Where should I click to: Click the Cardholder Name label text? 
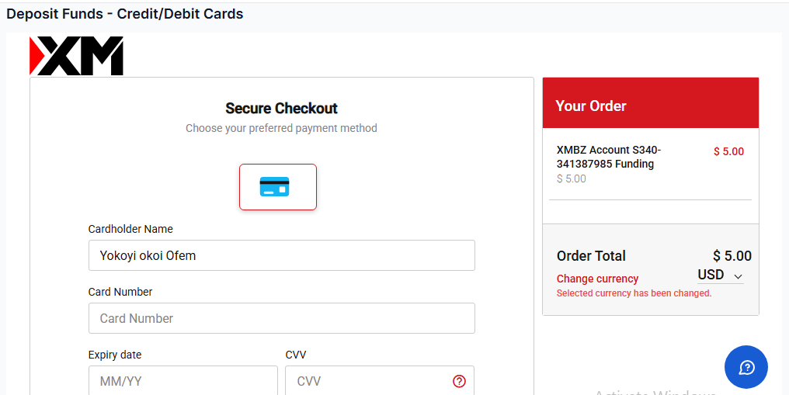click(130, 229)
